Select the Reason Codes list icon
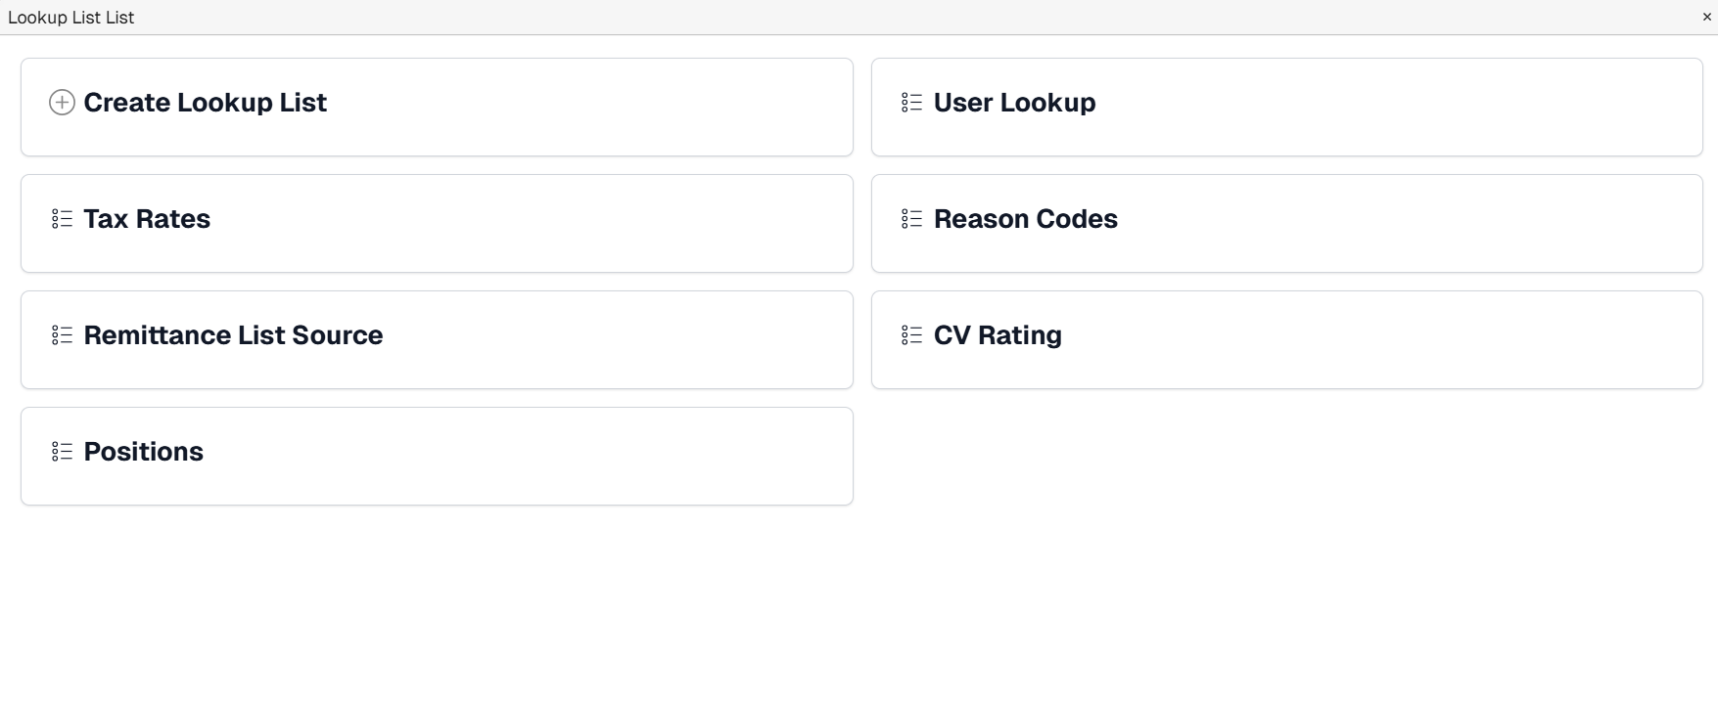The image size is (1718, 706). (910, 218)
